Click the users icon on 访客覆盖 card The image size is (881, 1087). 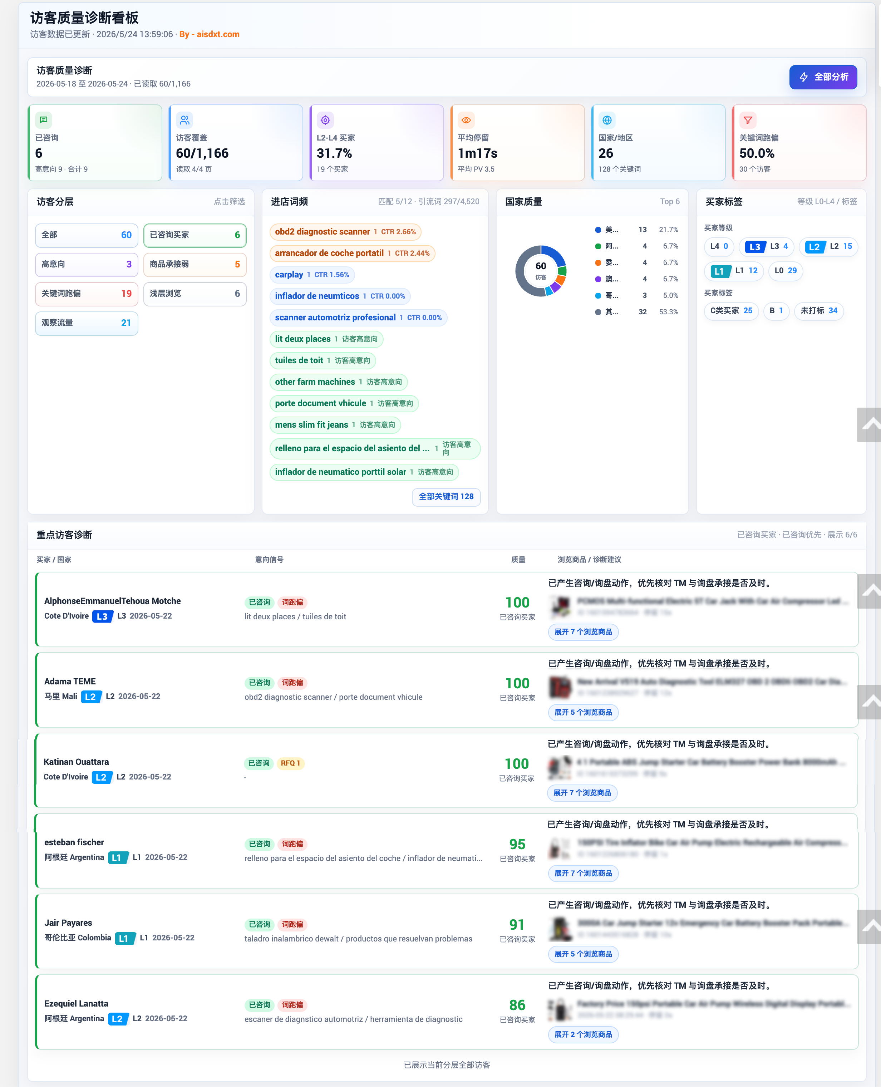tap(185, 120)
